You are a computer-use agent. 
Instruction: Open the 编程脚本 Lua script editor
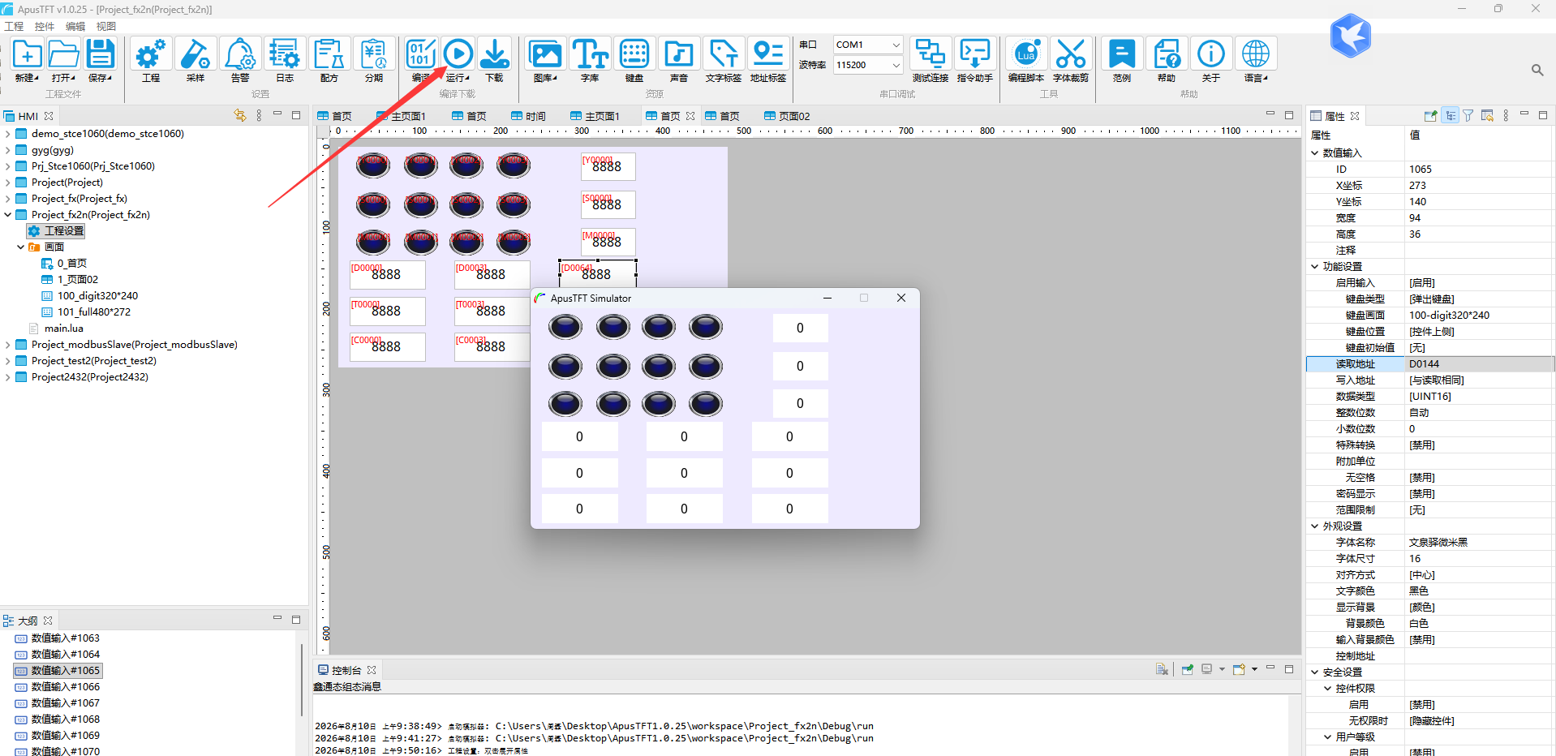point(1026,61)
